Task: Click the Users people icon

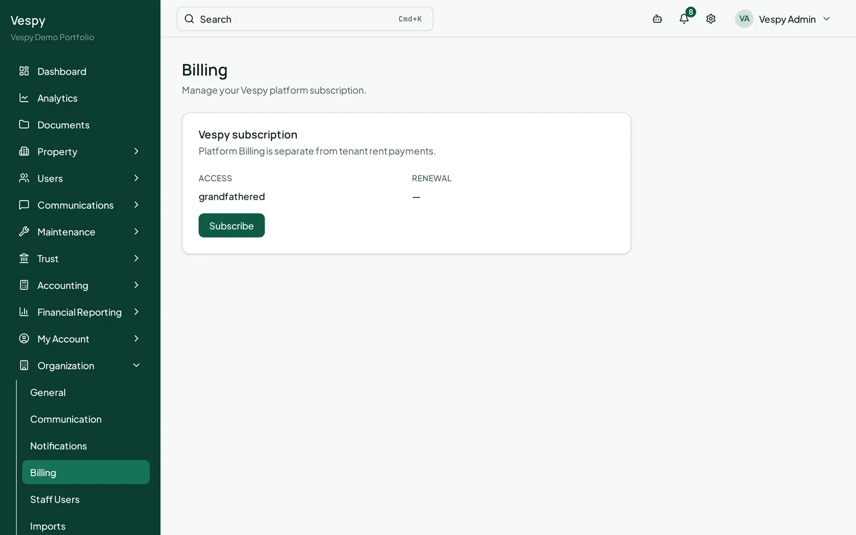Action: coord(24,178)
